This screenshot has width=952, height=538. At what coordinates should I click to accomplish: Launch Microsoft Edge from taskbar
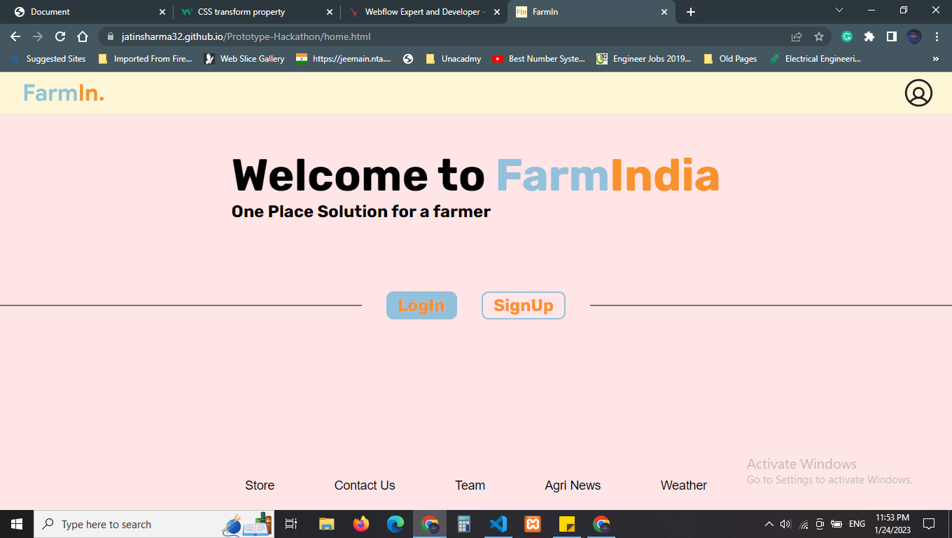(x=395, y=524)
